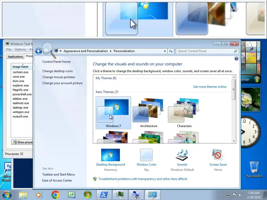Screen dimensions: 267x200
Task: Click Personalization breadcrumb segment
Action: pyautogui.click(x=124, y=51)
